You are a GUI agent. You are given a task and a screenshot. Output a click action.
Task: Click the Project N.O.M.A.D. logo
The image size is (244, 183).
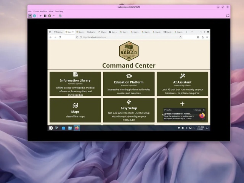coord(129,51)
